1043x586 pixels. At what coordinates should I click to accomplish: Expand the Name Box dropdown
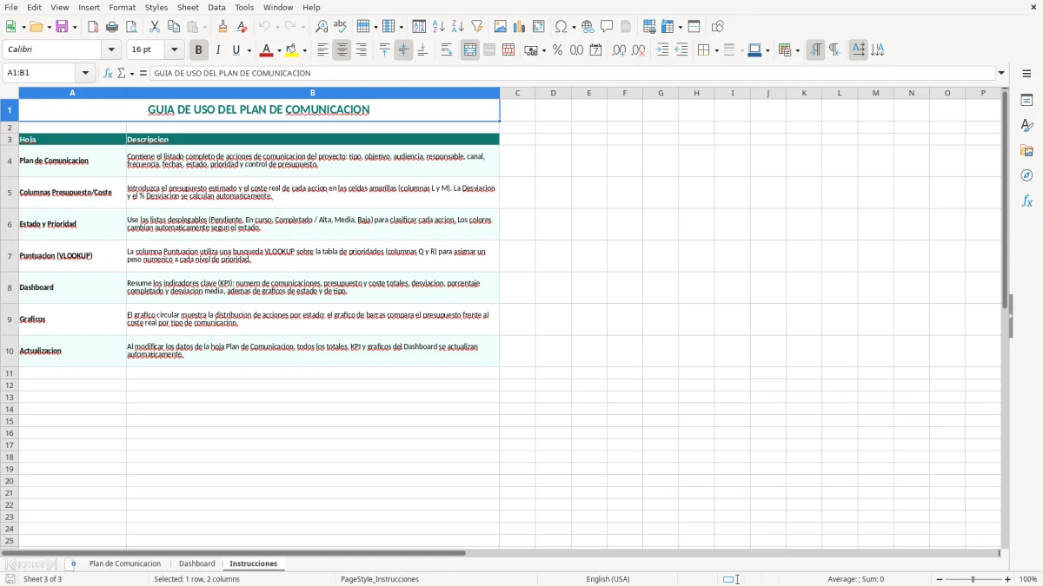point(86,74)
